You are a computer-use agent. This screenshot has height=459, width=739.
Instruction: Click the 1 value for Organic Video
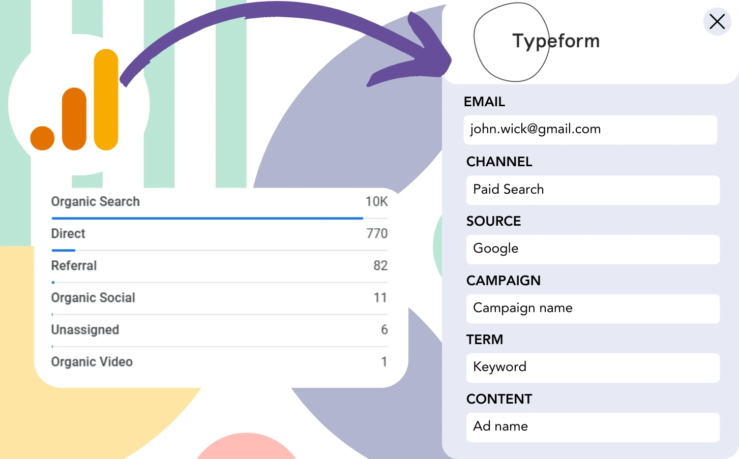pyautogui.click(x=385, y=362)
